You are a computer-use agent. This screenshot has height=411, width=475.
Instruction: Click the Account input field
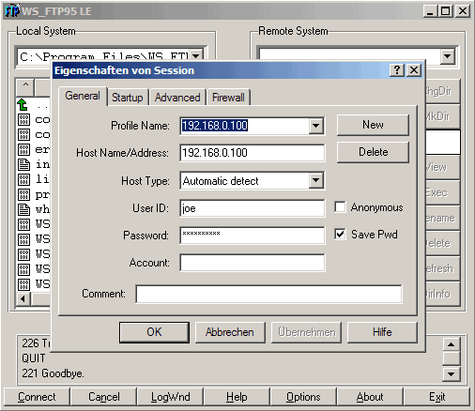point(253,263)
